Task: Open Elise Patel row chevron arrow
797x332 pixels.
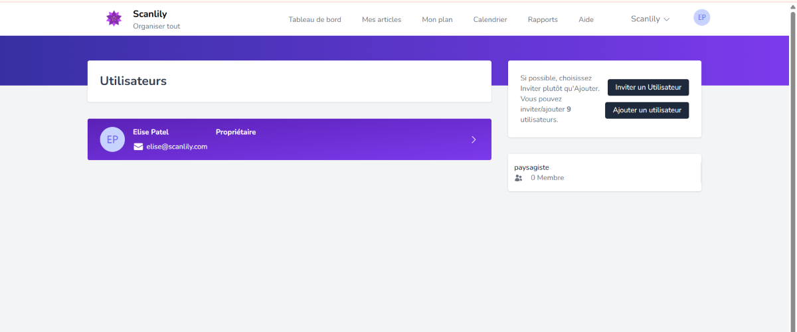Action: (x=474, y=139)
